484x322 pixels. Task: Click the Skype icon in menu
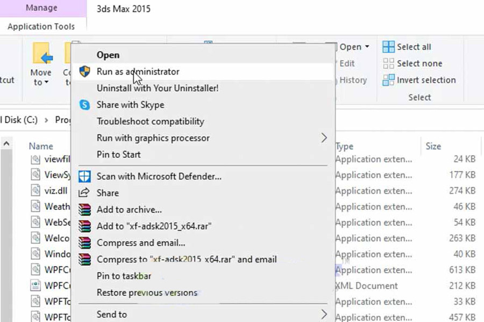(84, 105)
